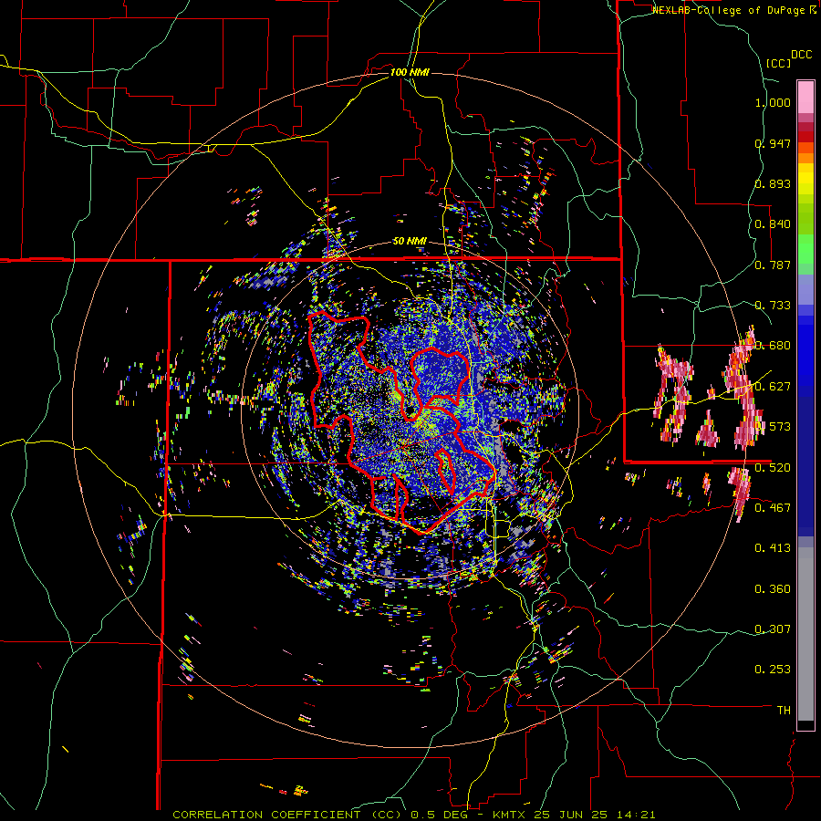The height and width of the screenshot is (821, 821).
Task: Pick the pink color bar segment
Action: point(805,97)
